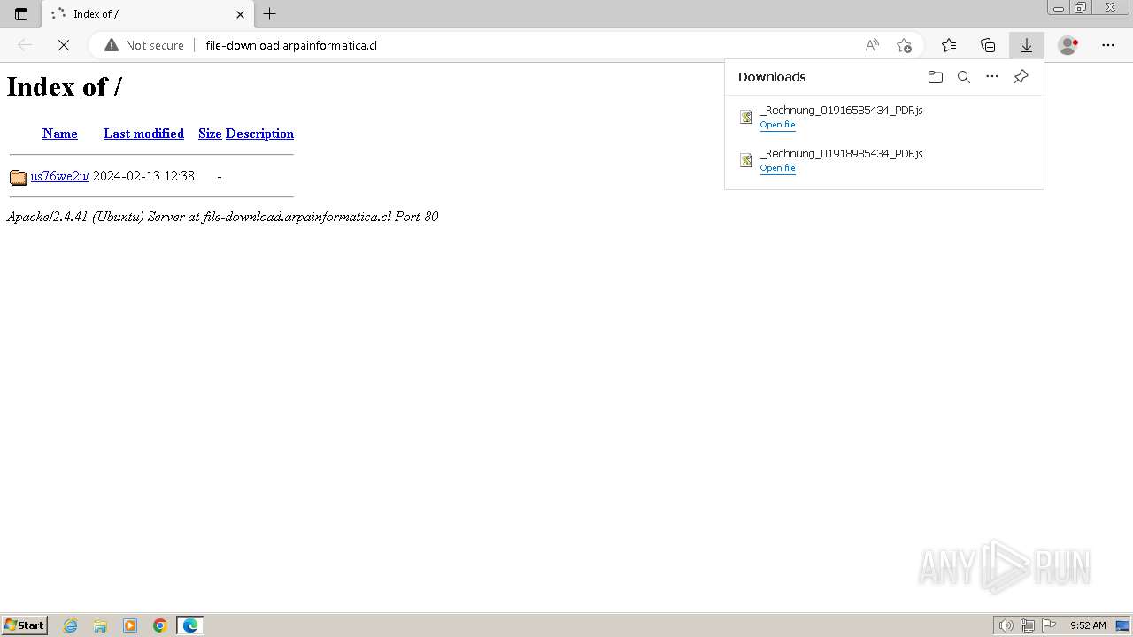Click the _Rechnung_01916585434_PDF.js file icon
This screenshot has height=637, width=1133.
(746, 117)
